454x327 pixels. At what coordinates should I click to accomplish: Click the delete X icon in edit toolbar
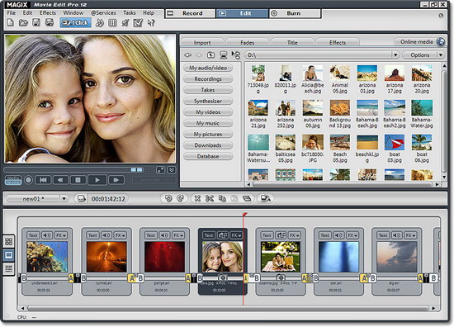click(x=197, y=198)
